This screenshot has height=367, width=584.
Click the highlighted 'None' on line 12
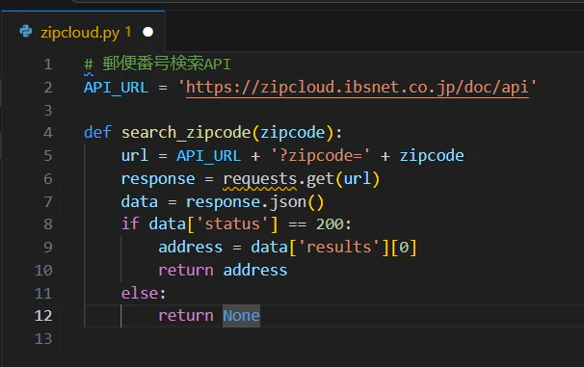click(x=241, y=316)
